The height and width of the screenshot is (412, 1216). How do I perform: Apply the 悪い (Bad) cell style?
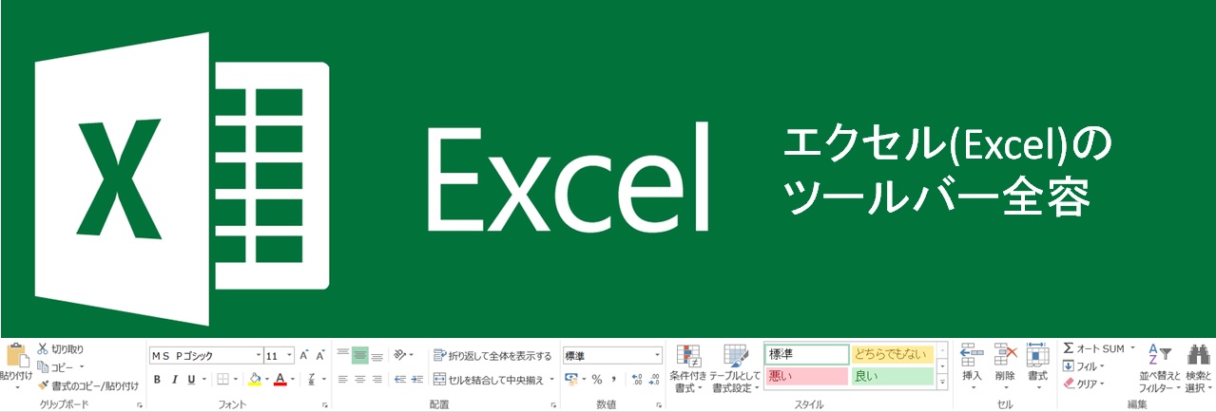point(806,376)
